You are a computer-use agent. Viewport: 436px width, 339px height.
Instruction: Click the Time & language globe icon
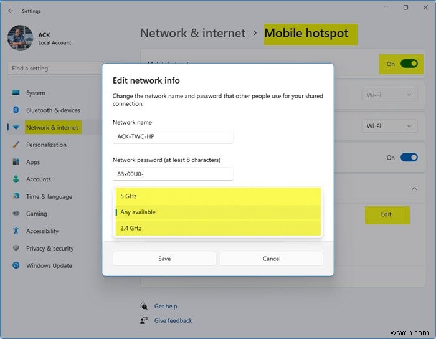(16, 196)
